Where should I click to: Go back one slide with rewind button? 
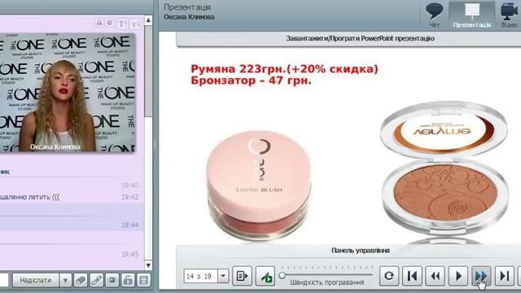point(435,276)
